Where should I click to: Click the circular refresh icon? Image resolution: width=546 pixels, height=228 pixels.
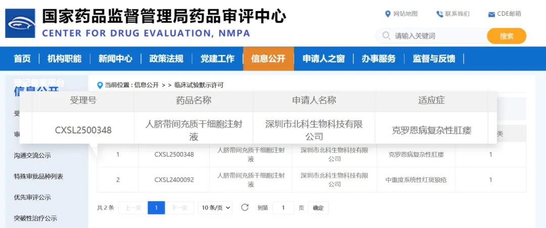tap(245, 207)
